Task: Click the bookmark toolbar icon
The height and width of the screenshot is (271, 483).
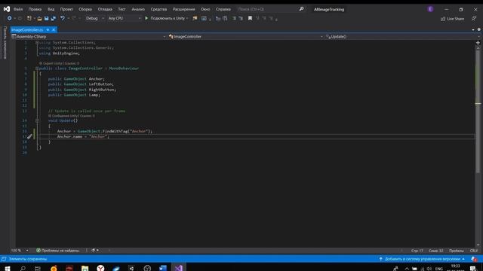Action: 250,18
